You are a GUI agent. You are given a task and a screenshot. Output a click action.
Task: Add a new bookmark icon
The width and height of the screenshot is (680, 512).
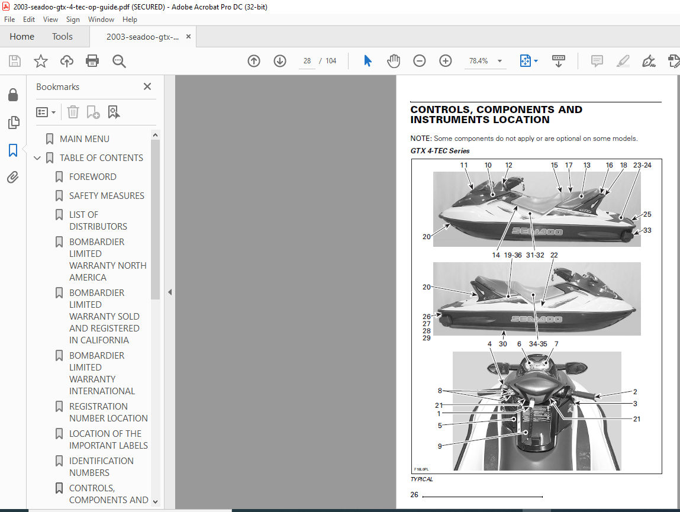[x=93, y=112]
